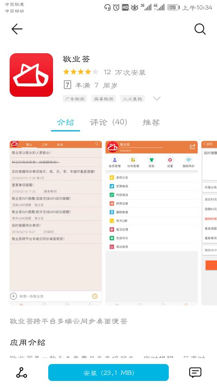Tap the 人工复检 tag

[x=133, y=99]
